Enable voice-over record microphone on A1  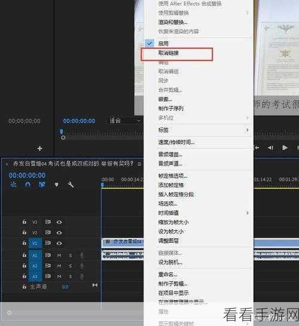82,255
